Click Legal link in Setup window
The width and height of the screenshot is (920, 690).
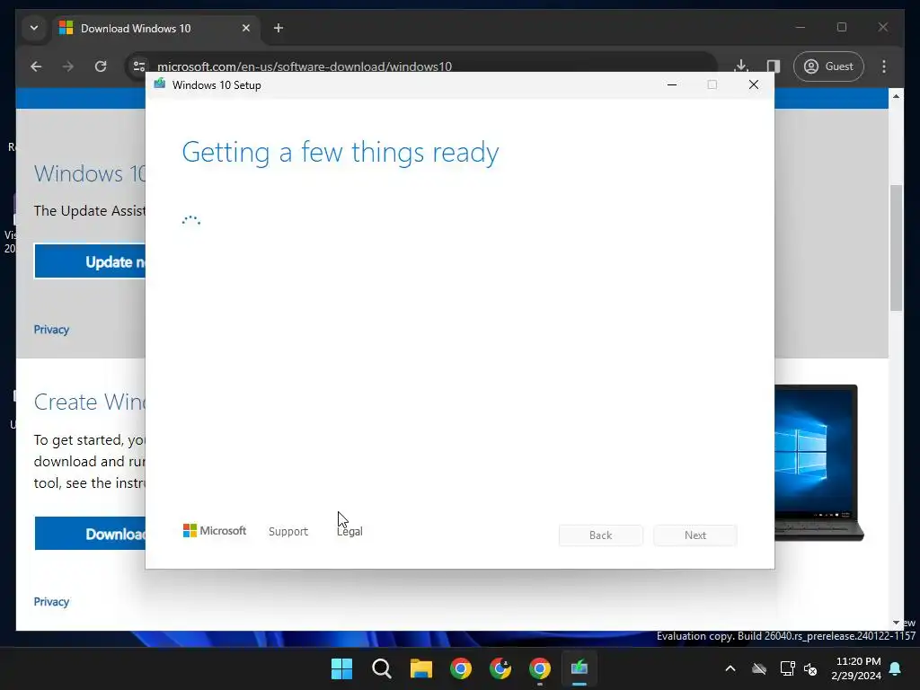point(349,531)
